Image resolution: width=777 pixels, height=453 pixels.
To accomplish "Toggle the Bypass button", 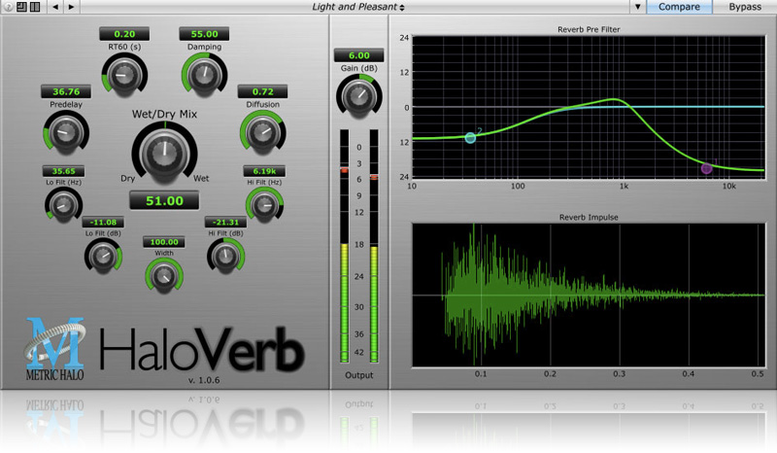I will (745, 7).
